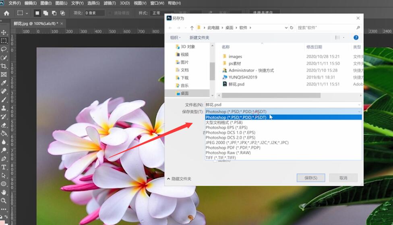
Task: Select the Pen tool
Action: (x=4, y=159)
